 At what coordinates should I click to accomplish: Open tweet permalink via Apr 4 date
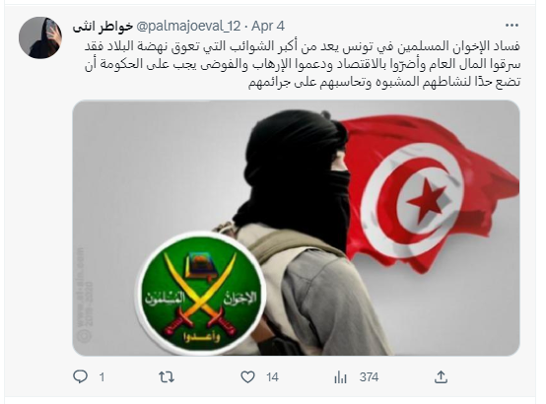268,27
